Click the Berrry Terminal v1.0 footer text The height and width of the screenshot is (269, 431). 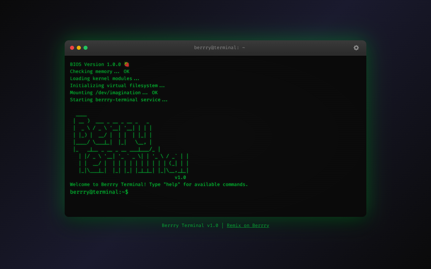pos(190,225)
